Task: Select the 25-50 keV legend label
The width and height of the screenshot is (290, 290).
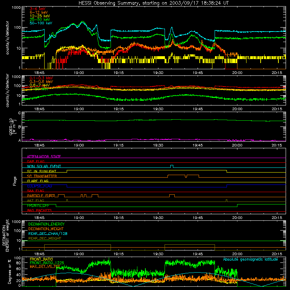Action: click(40, 20)
